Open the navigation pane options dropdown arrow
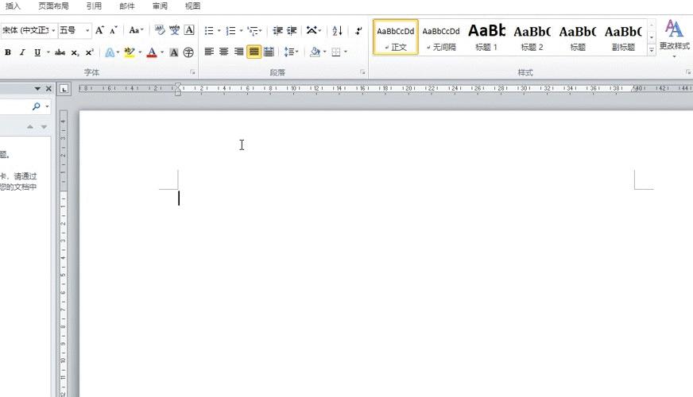This screenshot has width=693, height=397. pyautogui.click(x=37, y=89)
